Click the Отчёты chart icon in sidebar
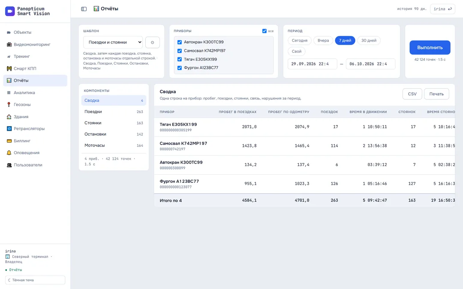This screenshot has height=289, width=463. (x=9, y=80)
